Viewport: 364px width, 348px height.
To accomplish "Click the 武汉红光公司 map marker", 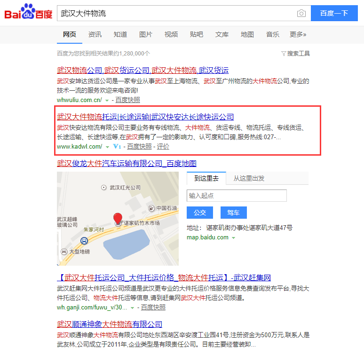I will pyautogui.click(x=104, y=187).
